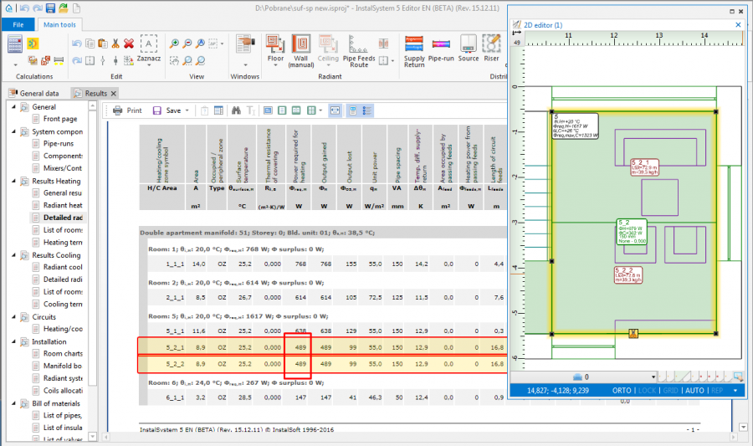The image size is (753, 446).
Task: Click the binoculars find icon
Action: pyautogui.click(x=236, y=110)
